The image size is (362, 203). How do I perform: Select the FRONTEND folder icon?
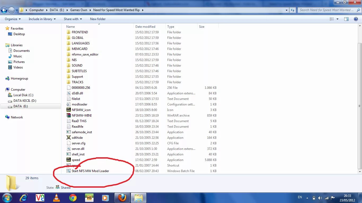point(69,32)
